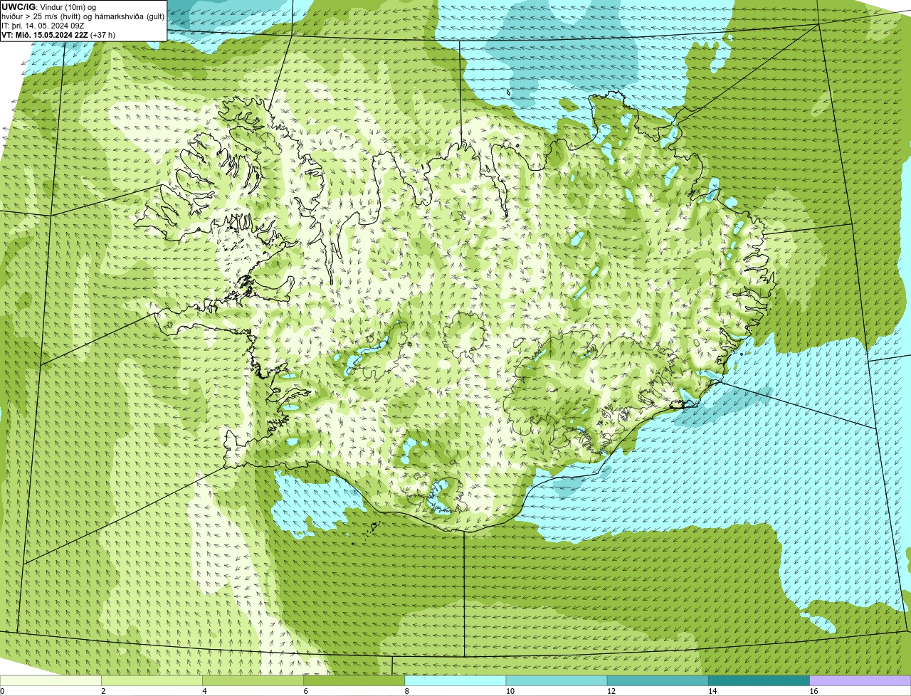This screenshot has height=696, width=911.
Task: Click the legend scale label '10'
Action: (510, 691)
